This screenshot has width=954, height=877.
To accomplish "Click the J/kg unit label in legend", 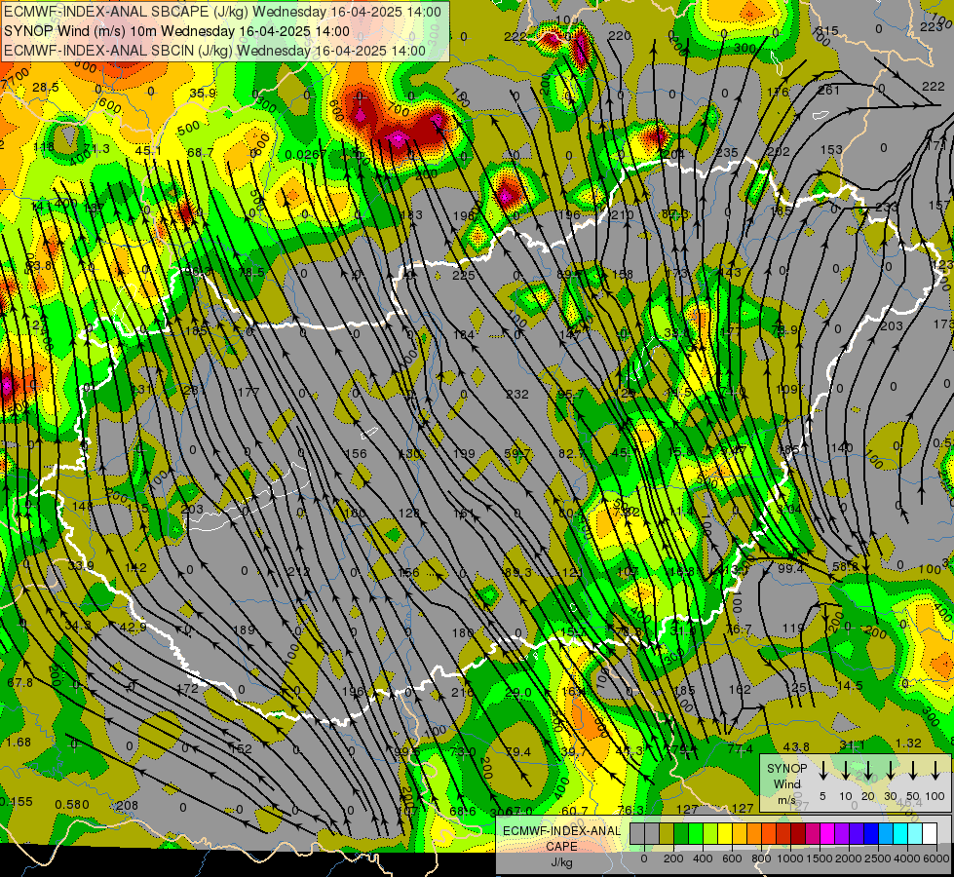I will point(561,862).
